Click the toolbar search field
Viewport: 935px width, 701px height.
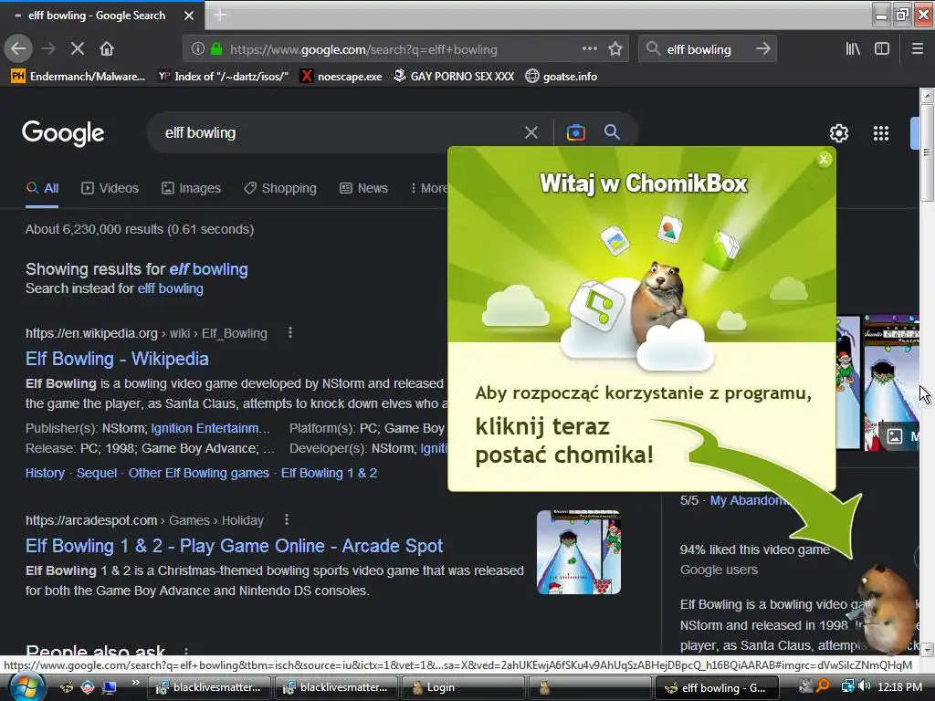click(707, 49)
